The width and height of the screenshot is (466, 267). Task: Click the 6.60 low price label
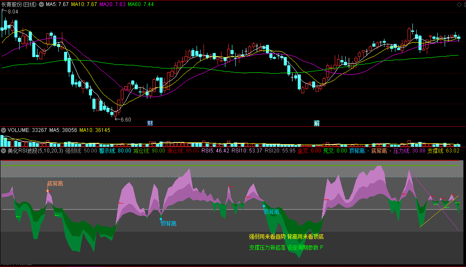tap(126, 120)
